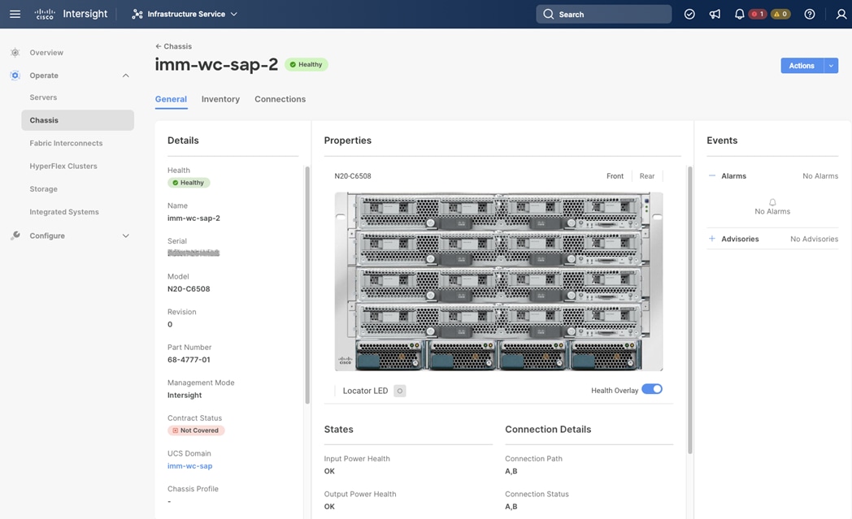
Task: Switch to the General tab
Action: pyautogui.click(x=171, y=99)
